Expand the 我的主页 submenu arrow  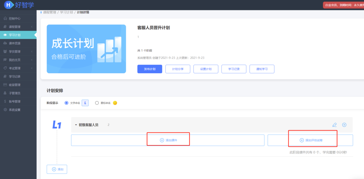point(32,60)
